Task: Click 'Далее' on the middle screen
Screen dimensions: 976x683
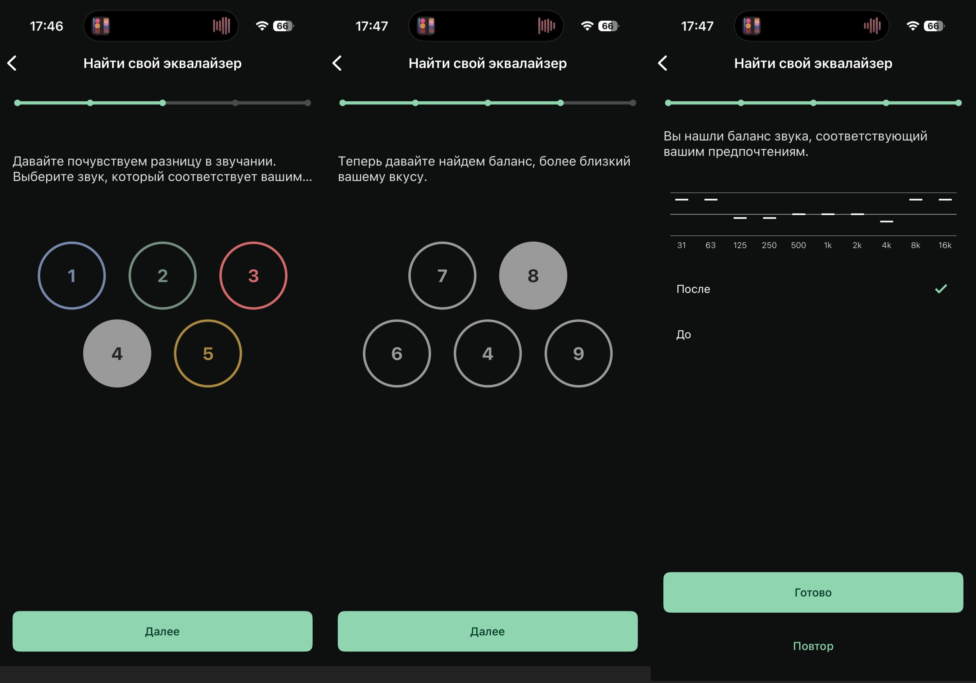Action: pyautogui.click(x=488, y=631)
